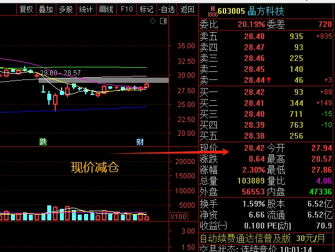Remove stock via -自选 button
This screenshot has width=335, height=252.
point(167,9)
